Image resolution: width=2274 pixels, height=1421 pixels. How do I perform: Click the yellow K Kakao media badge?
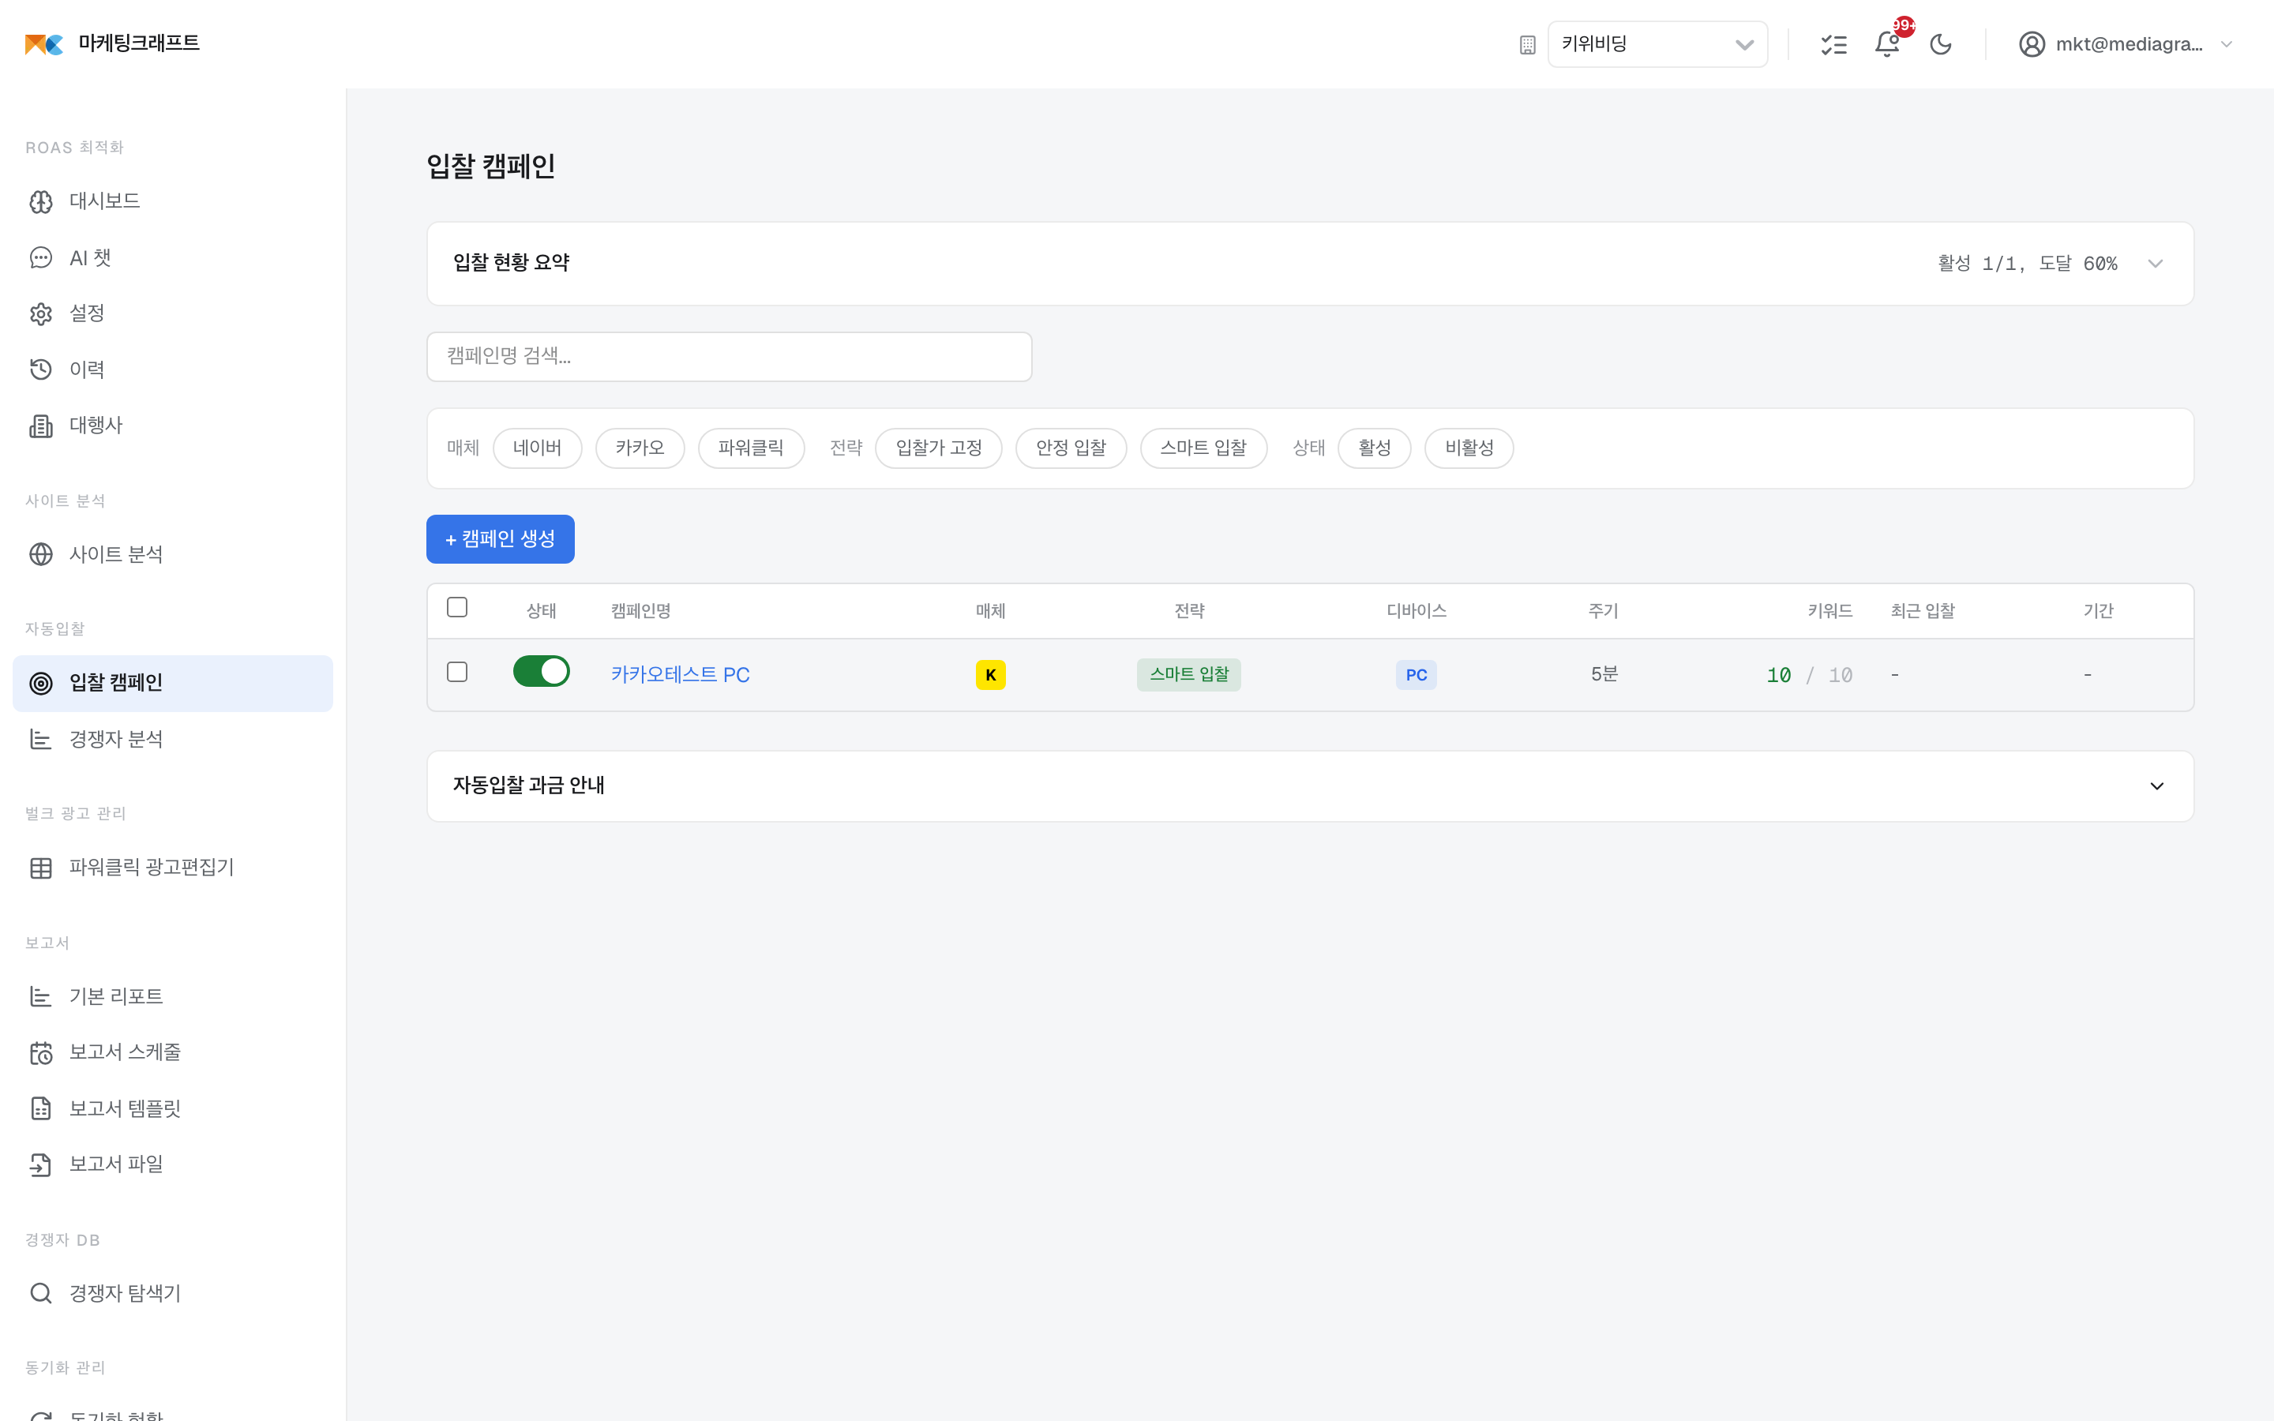coord(990,675)
